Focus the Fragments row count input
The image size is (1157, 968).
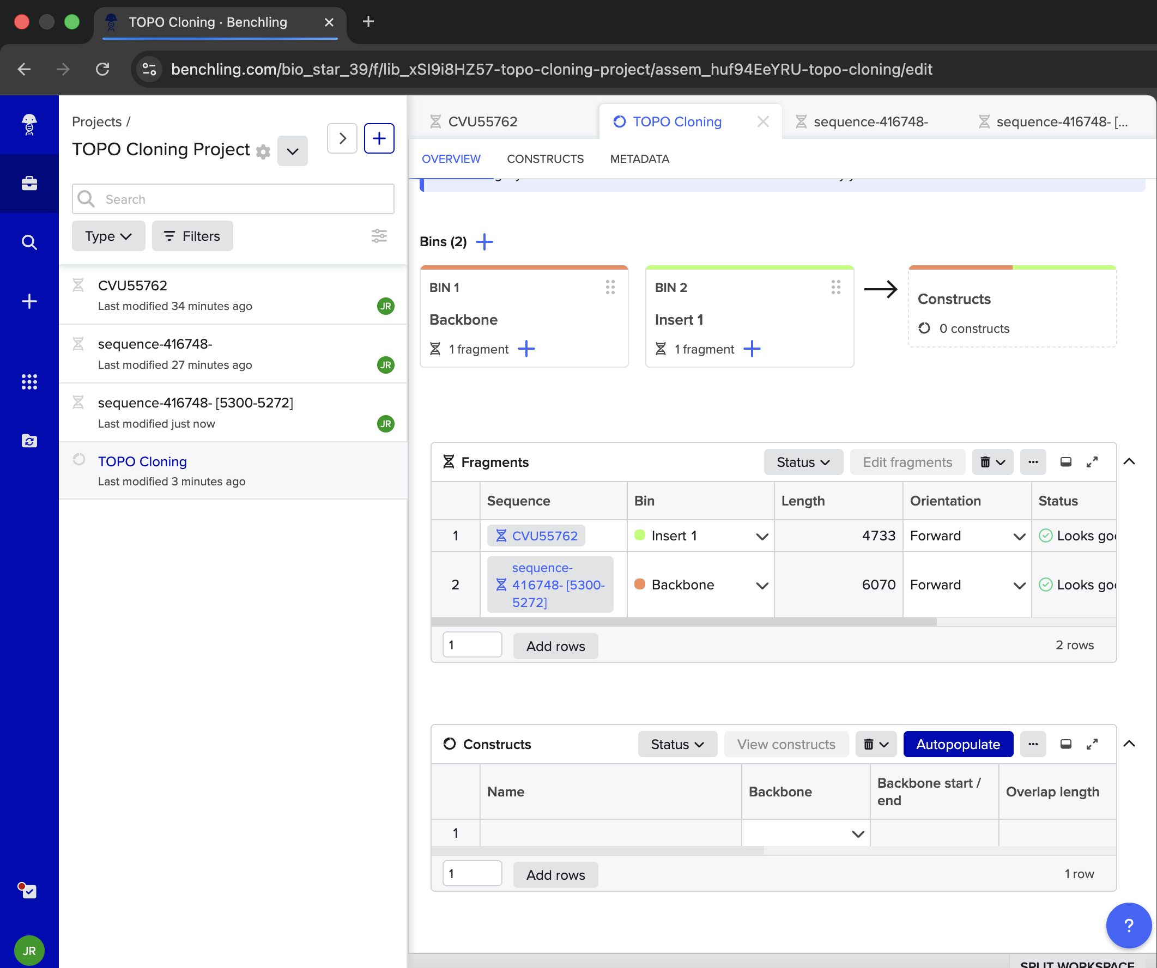tap(472, 645)
